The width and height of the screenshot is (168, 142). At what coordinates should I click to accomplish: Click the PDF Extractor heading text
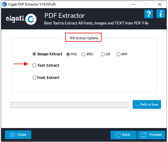click(65, 16)
